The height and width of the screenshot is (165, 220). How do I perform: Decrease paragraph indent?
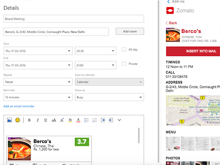[103, 120]
